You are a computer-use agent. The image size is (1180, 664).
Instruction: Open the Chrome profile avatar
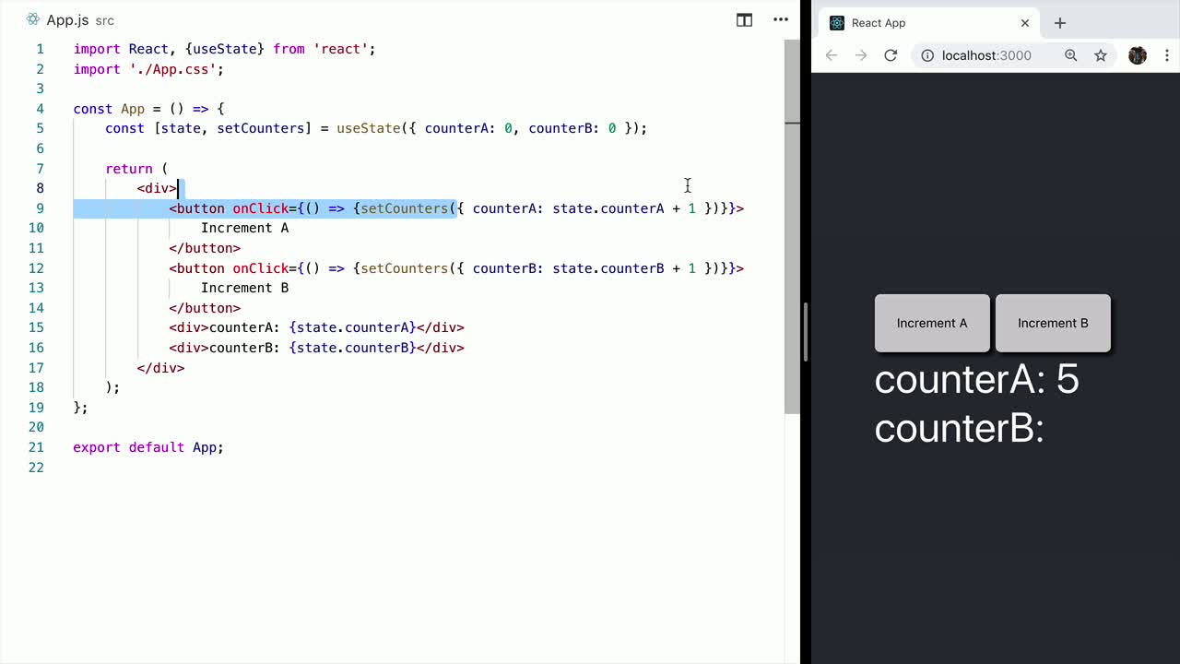pyautogui.click(x=1137, y=55)
